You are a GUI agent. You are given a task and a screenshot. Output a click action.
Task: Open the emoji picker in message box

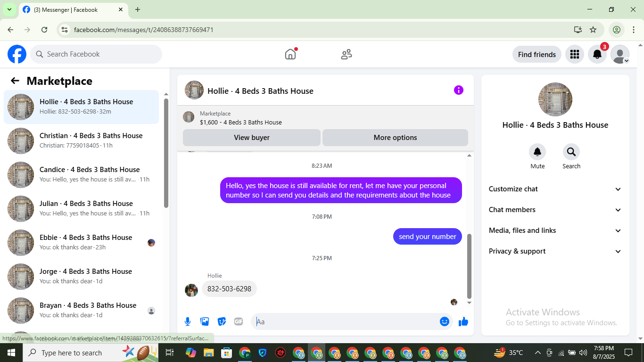click(444, 321)
